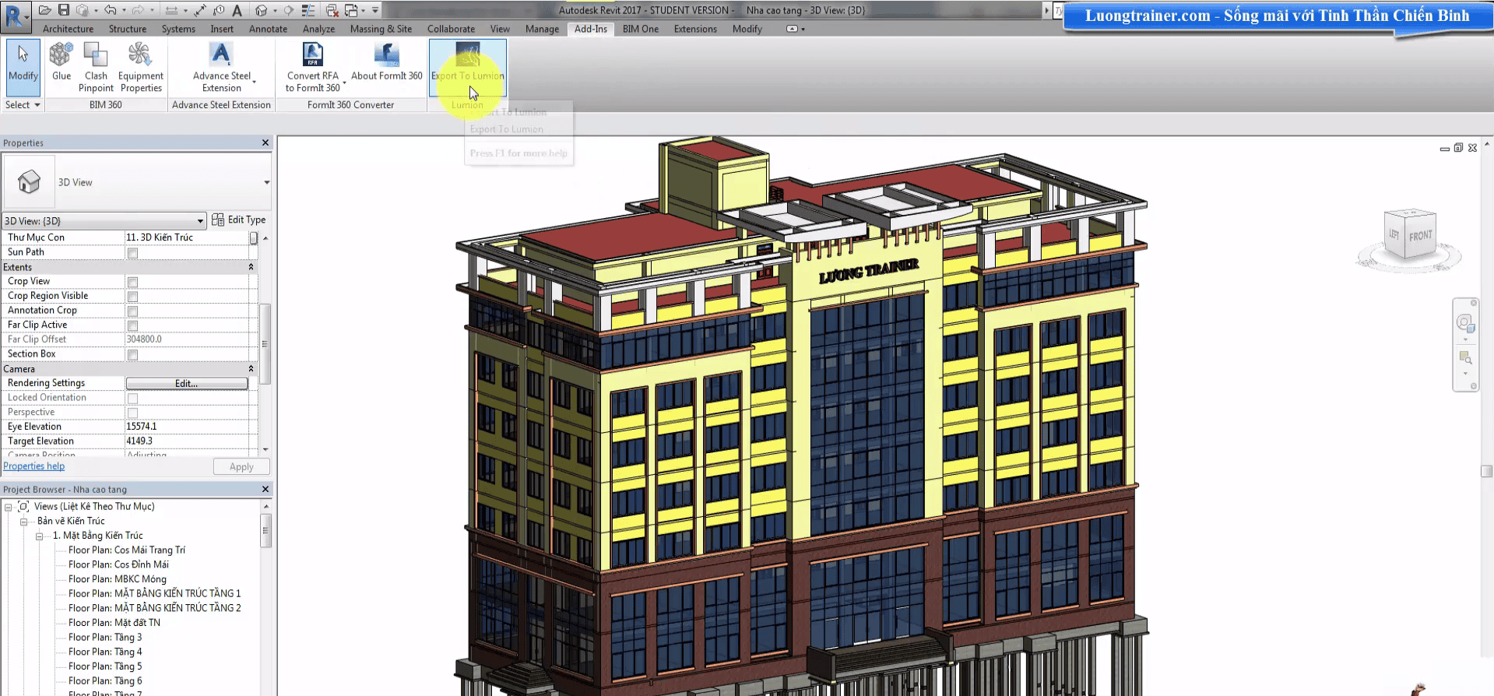Close the Project Browser panel

tap(265, 490)
